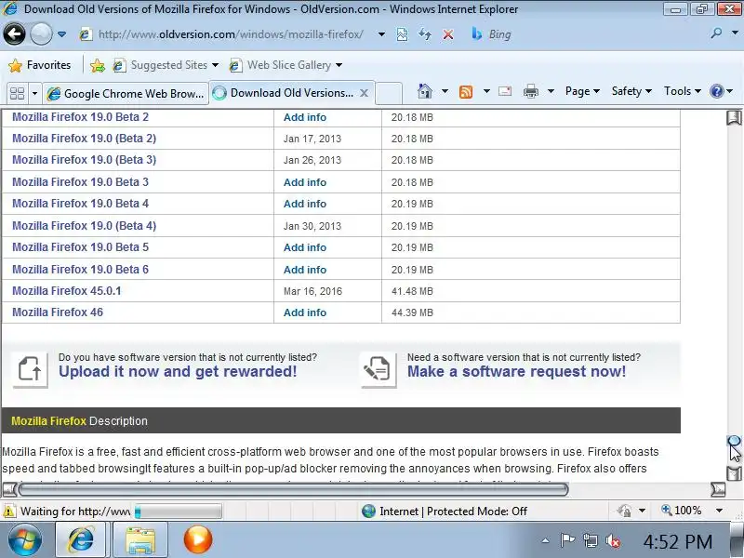Click the status bar warning icon
This screenshot has height=558, width=744.
pos(9,511)
